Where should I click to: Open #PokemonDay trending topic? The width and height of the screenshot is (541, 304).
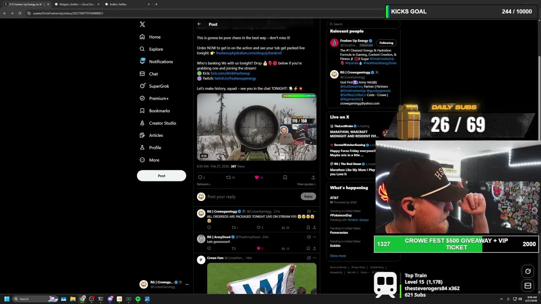[341, 215]
